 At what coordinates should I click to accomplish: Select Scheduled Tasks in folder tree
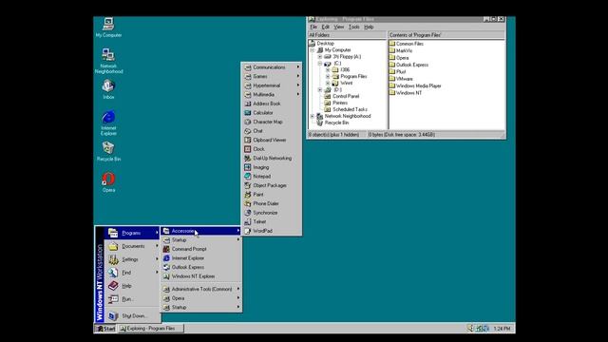(x=345, y=109)
